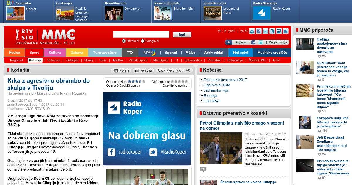Open the RTV 4 logo tab
The width and height of the screenshot is (352, 185).
pyautogui.click(x=149, y=53)
